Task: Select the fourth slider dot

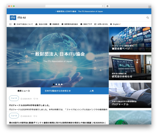Action: click(x=62, y=84)
